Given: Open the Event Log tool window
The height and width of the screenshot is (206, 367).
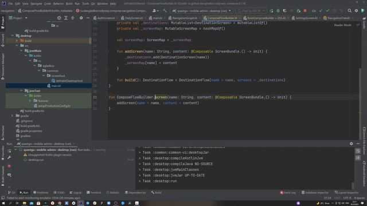Looking at the screenshot, I should (288, 193).
